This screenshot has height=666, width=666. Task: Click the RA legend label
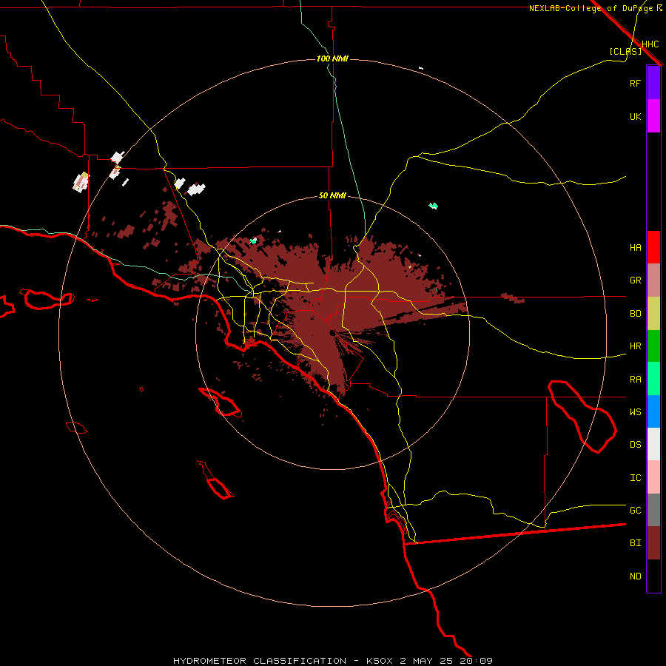click(635, 380)
